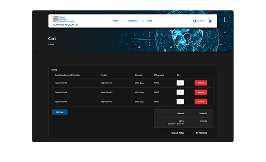The image size is (266, 162).
Task: Click the serial number cell in first row
Action: click(x=61, y=83)
